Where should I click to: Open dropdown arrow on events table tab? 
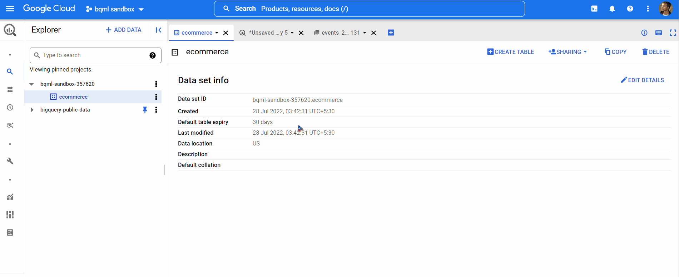coord(365,33)
